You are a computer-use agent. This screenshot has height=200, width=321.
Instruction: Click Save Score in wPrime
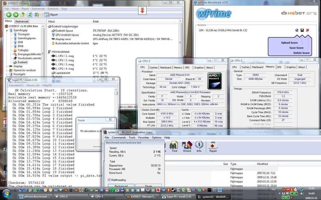click(296, 48)
